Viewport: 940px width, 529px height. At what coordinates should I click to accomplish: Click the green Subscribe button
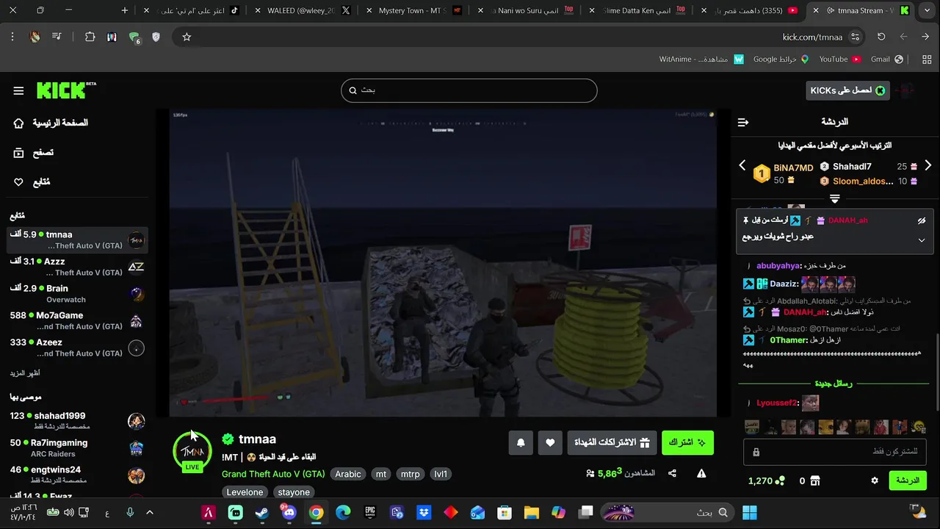coord(687,442)
